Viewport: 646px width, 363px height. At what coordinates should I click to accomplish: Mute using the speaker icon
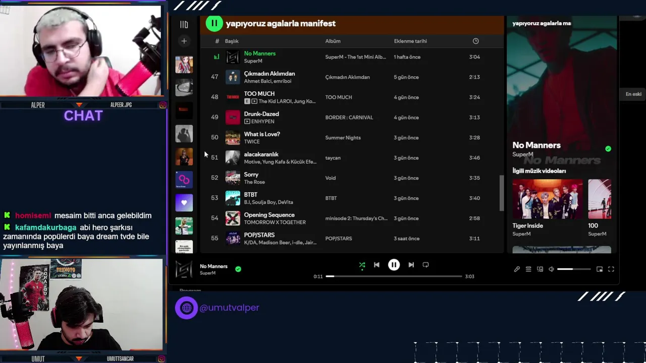point(551,269)
